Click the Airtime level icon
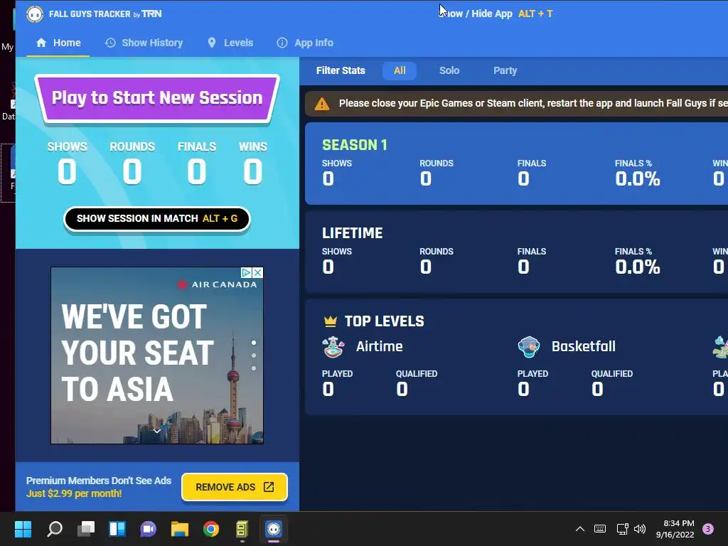This screenshot has width=728, height=546. (x=333, y=347)
